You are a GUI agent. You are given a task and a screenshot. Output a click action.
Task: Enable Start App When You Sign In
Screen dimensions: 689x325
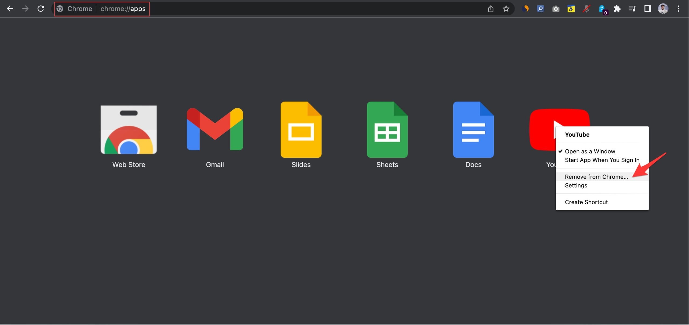pos(602,160)
